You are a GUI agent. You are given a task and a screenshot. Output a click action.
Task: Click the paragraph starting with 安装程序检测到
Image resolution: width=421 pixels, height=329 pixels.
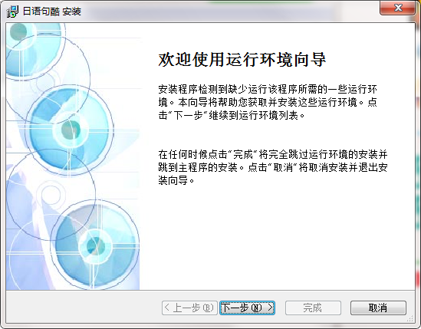pos(268,102)
